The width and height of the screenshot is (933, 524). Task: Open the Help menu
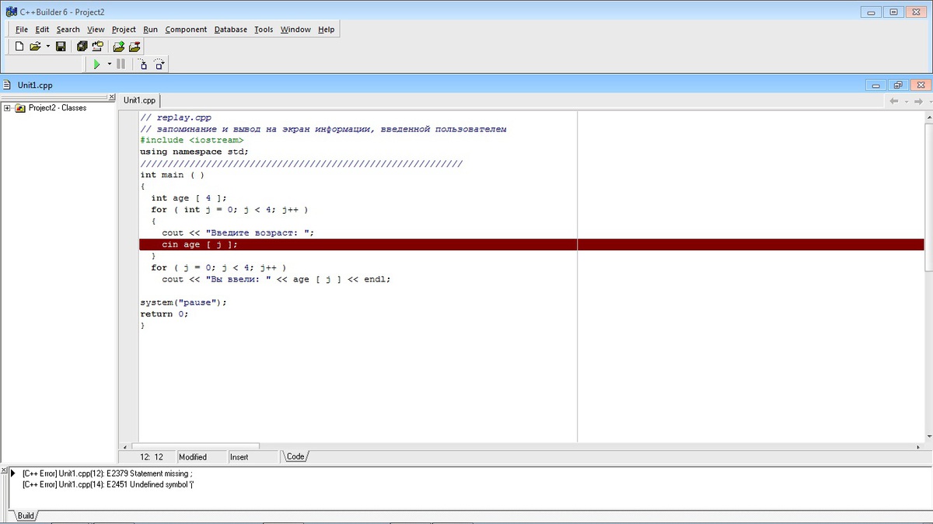[327, 30]
